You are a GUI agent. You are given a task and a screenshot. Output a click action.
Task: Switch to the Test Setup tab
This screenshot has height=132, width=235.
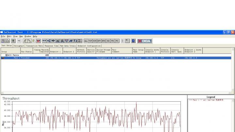(7, 46)
